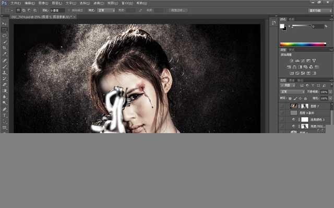The image size is (334, 208).
Task: Open the Color panel flyout menu
Action: 331,19
